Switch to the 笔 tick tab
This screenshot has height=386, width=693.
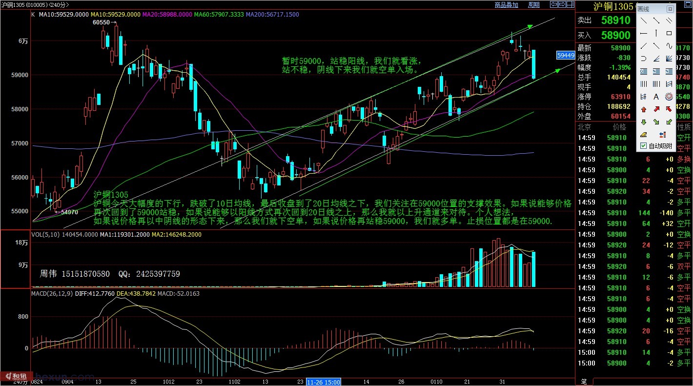[x=583, y=381]
